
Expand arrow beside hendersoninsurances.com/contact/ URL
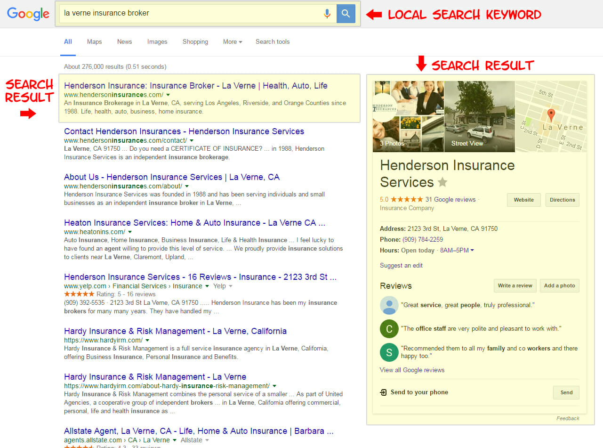(192, 140)
